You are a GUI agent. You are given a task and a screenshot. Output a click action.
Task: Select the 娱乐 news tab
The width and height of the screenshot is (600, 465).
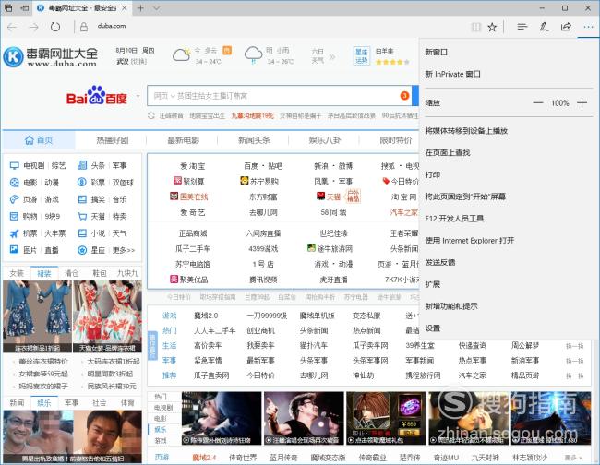tap(44, 402)
